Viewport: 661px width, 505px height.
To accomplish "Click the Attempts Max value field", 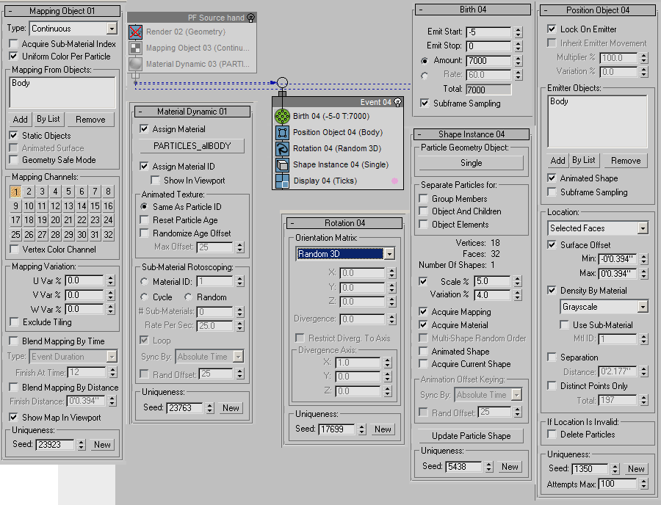I will (617, 484).
